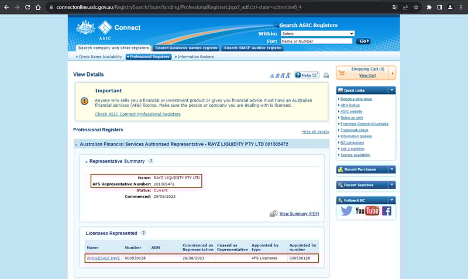Image resolution: width=468 pixels, height=279 pixels.
Task: Bookmark page with star icon
Action: (416, 7)
